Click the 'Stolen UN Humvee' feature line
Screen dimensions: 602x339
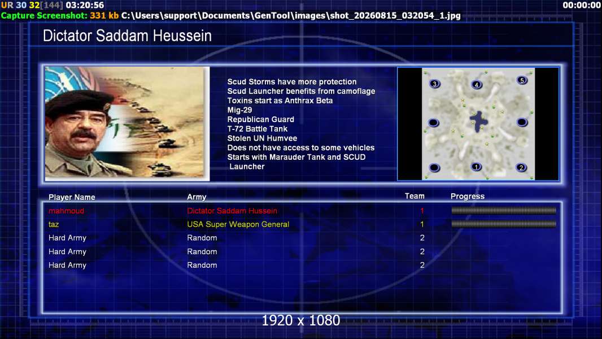[x=262, y=138]
